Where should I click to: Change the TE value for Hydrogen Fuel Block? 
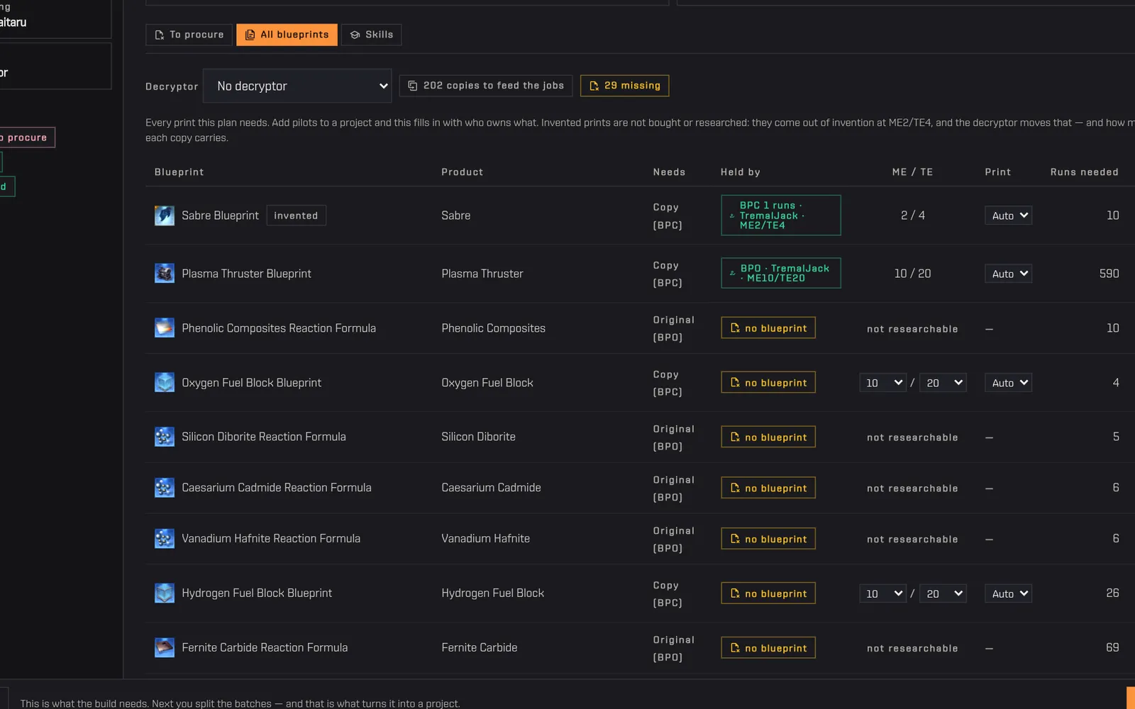tap(943, 593)
